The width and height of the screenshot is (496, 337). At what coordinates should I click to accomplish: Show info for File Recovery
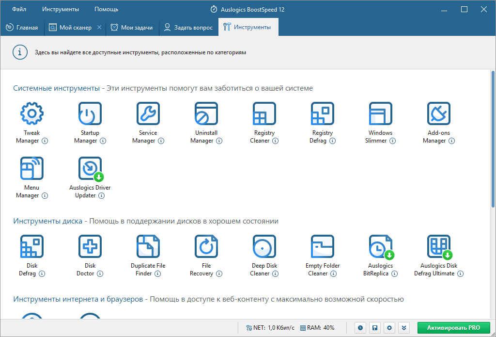(x=219, y=273)
